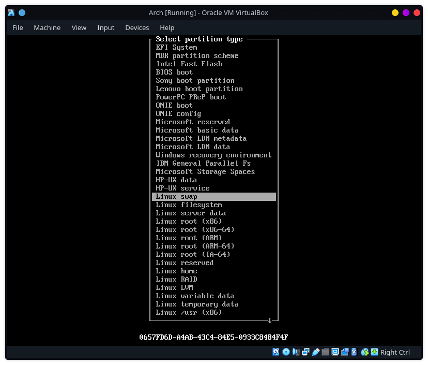Open the Devices menu
This screenshot has width=428, height=365.
click(x=137, y=27)
